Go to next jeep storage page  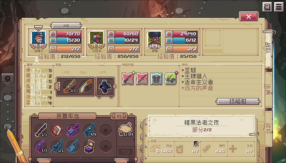click(125, 116)
